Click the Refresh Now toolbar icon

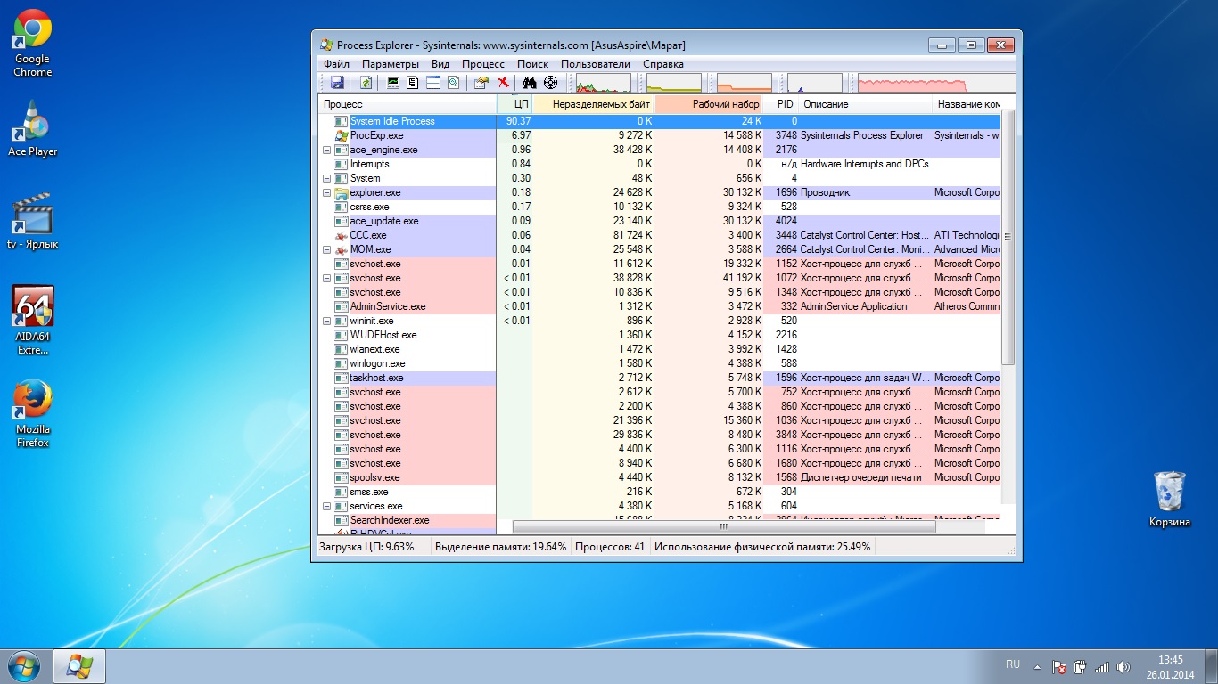(x=366, y=83)
